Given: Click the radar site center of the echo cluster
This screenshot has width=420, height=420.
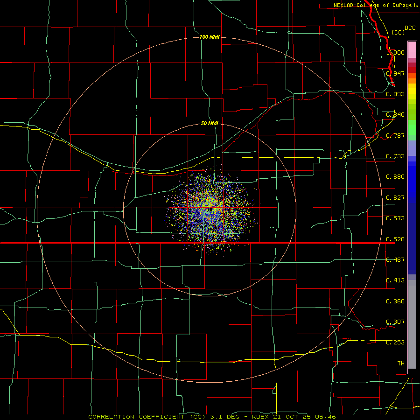Looking at the screenshot, I should 210,209.
